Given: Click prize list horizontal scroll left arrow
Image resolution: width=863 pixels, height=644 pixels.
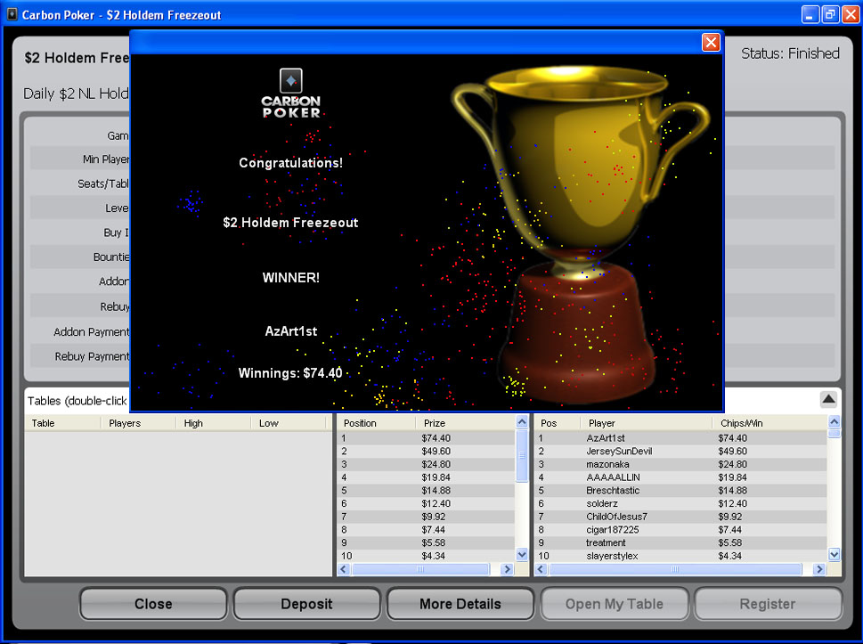Looking at the screenshot, I should [344, 569].
